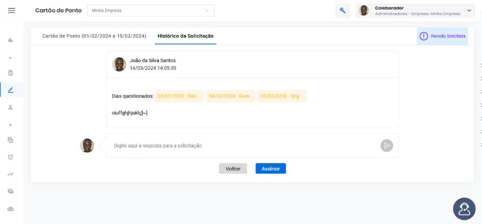Click the Cartão de Ponto header title
This screenshot has width=482, height=224.
tap(58, 11)
